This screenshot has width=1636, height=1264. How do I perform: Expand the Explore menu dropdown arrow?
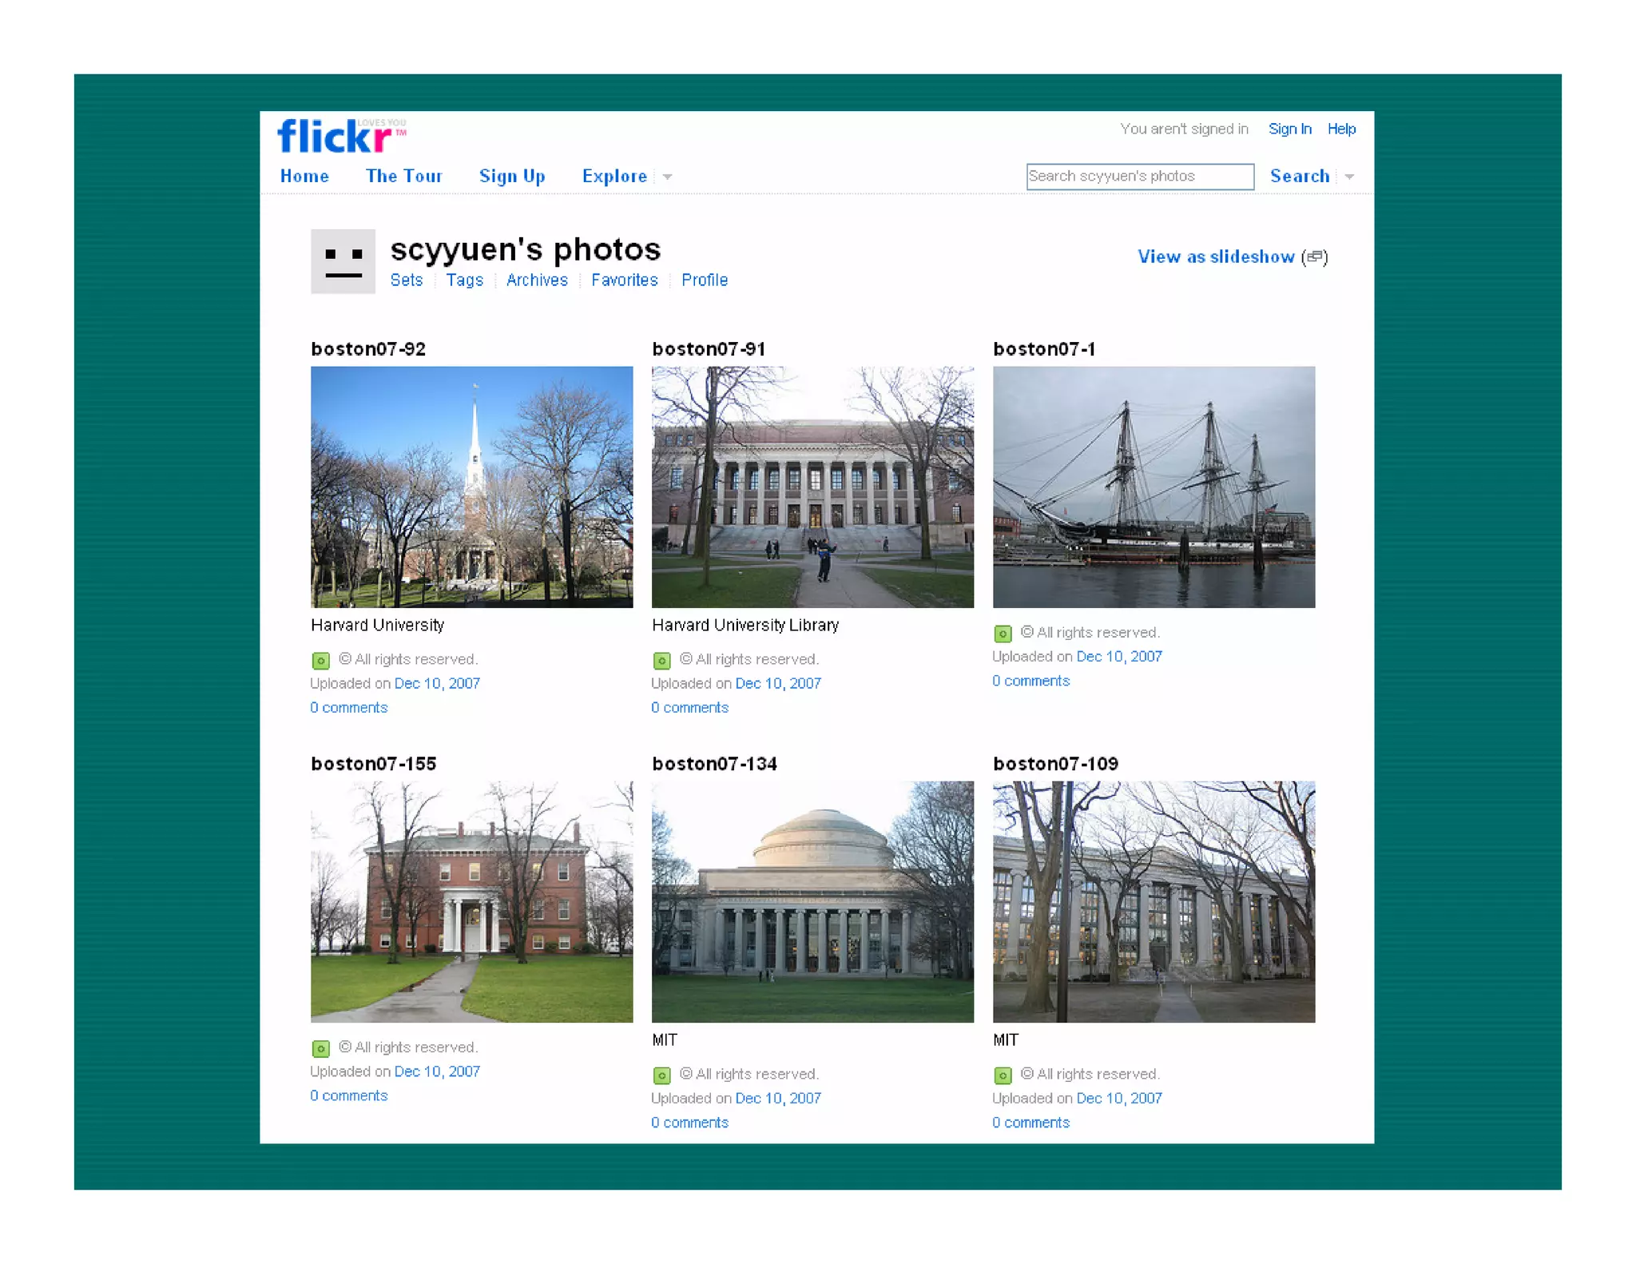click(x=668, y=177)
